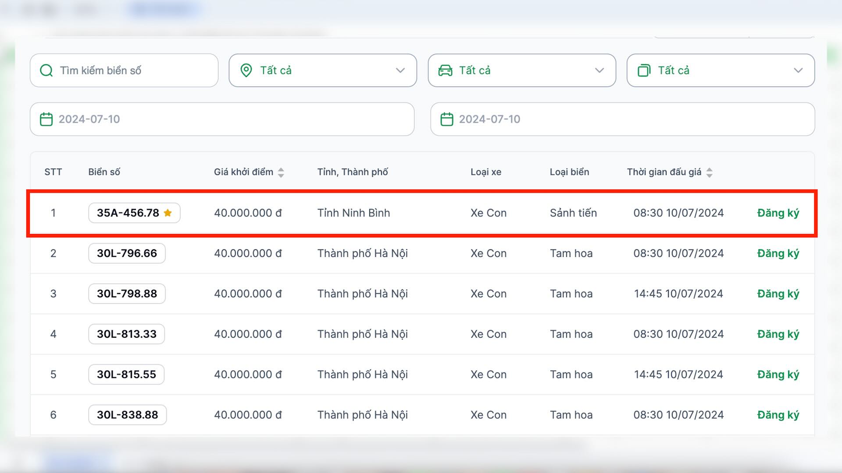
Task: Click the plate type copy icon
Action: click(644, 71)
